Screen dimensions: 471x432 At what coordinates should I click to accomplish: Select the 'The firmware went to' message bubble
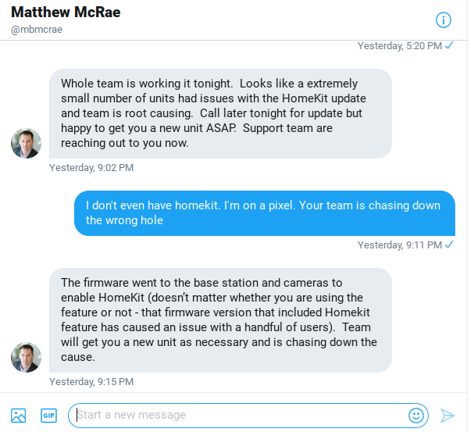(x=220, y=320)
